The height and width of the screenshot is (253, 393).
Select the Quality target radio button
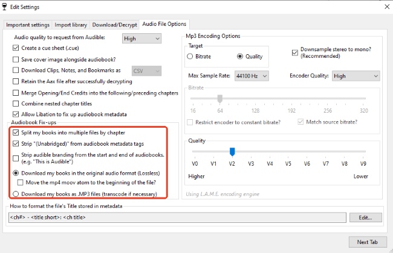tap(240, 56)
